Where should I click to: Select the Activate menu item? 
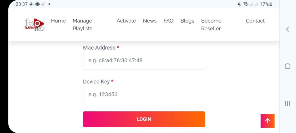pyautogui.click(x=126, y=21)
